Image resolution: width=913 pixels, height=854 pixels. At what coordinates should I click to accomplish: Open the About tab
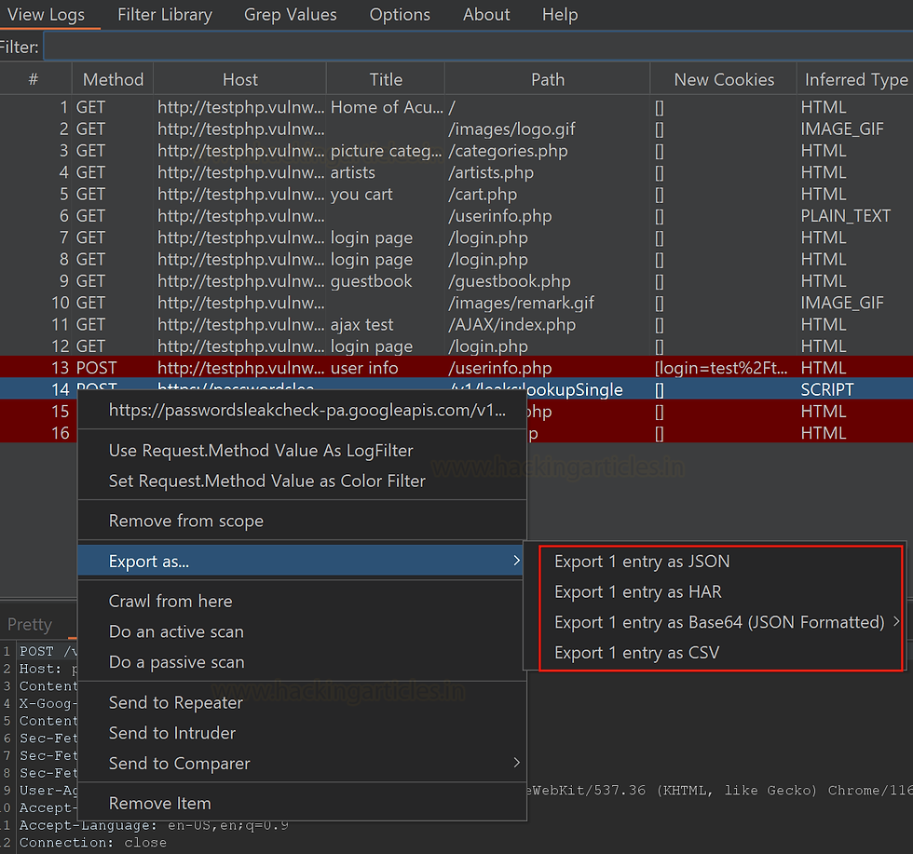[486, 15]
